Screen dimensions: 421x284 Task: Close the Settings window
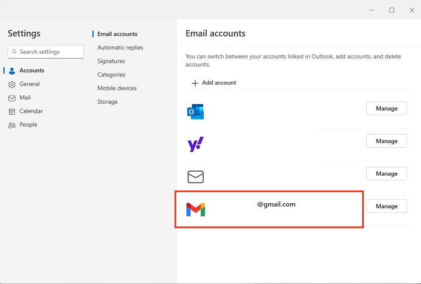(412, 10)
